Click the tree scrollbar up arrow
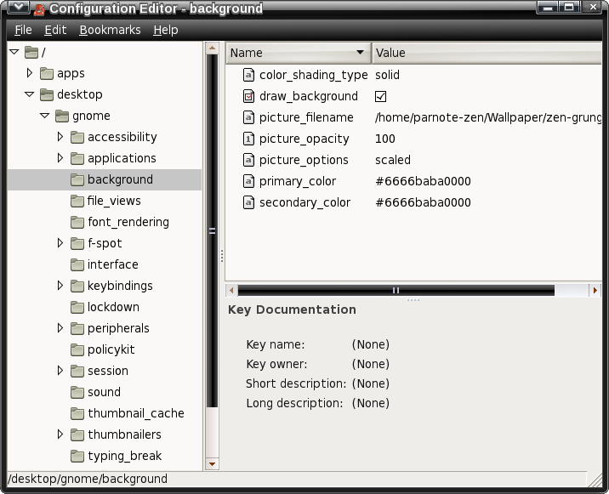The height and width of the screenshot is (494, 609). (212, 48)
